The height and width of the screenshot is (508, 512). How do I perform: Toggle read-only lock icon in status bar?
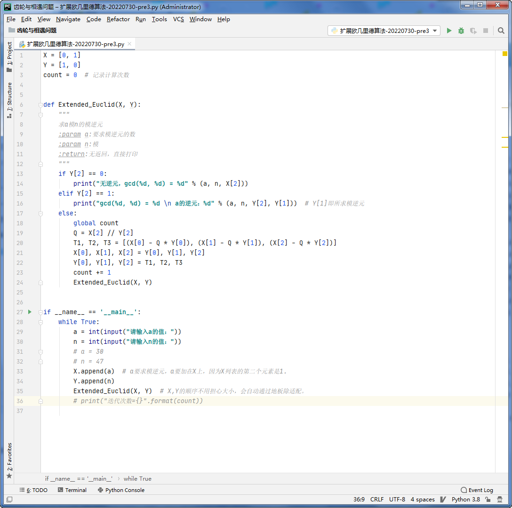click(x=488, y=500)
